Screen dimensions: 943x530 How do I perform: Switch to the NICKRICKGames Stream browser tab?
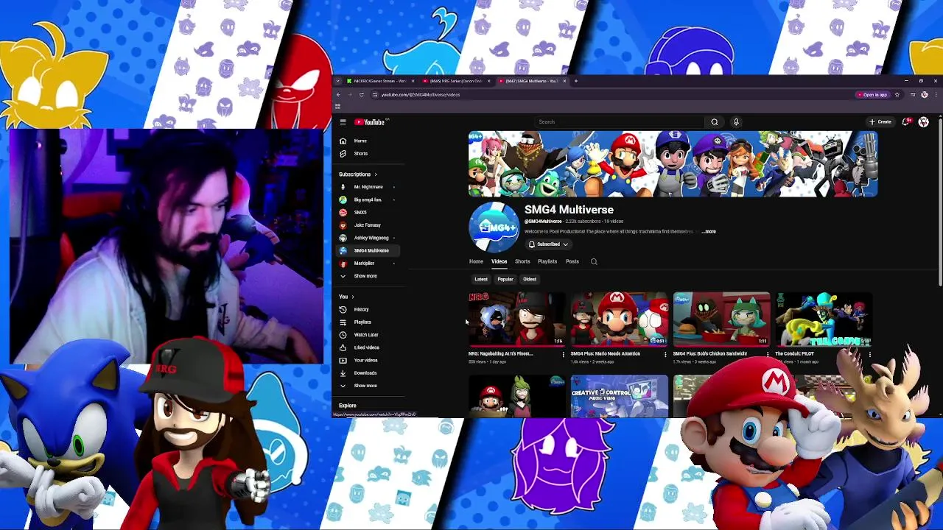(379, 81)
